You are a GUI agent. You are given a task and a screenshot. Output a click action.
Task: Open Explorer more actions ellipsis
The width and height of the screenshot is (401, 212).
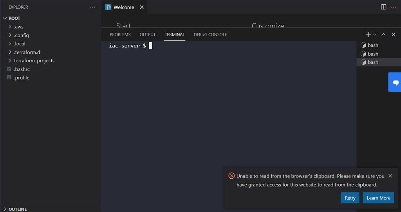(92, 7)
